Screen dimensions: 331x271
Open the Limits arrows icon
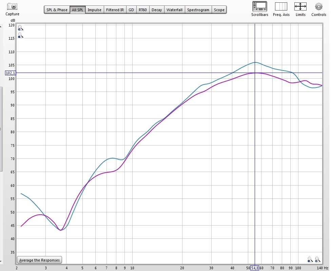pos(300,6)
